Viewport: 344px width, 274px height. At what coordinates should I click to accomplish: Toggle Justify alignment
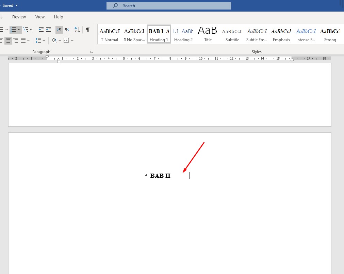tap(23, 41)
